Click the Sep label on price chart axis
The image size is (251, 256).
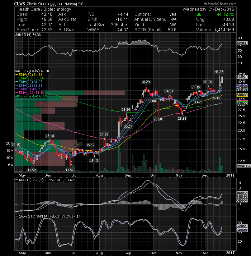click(128, 175)
